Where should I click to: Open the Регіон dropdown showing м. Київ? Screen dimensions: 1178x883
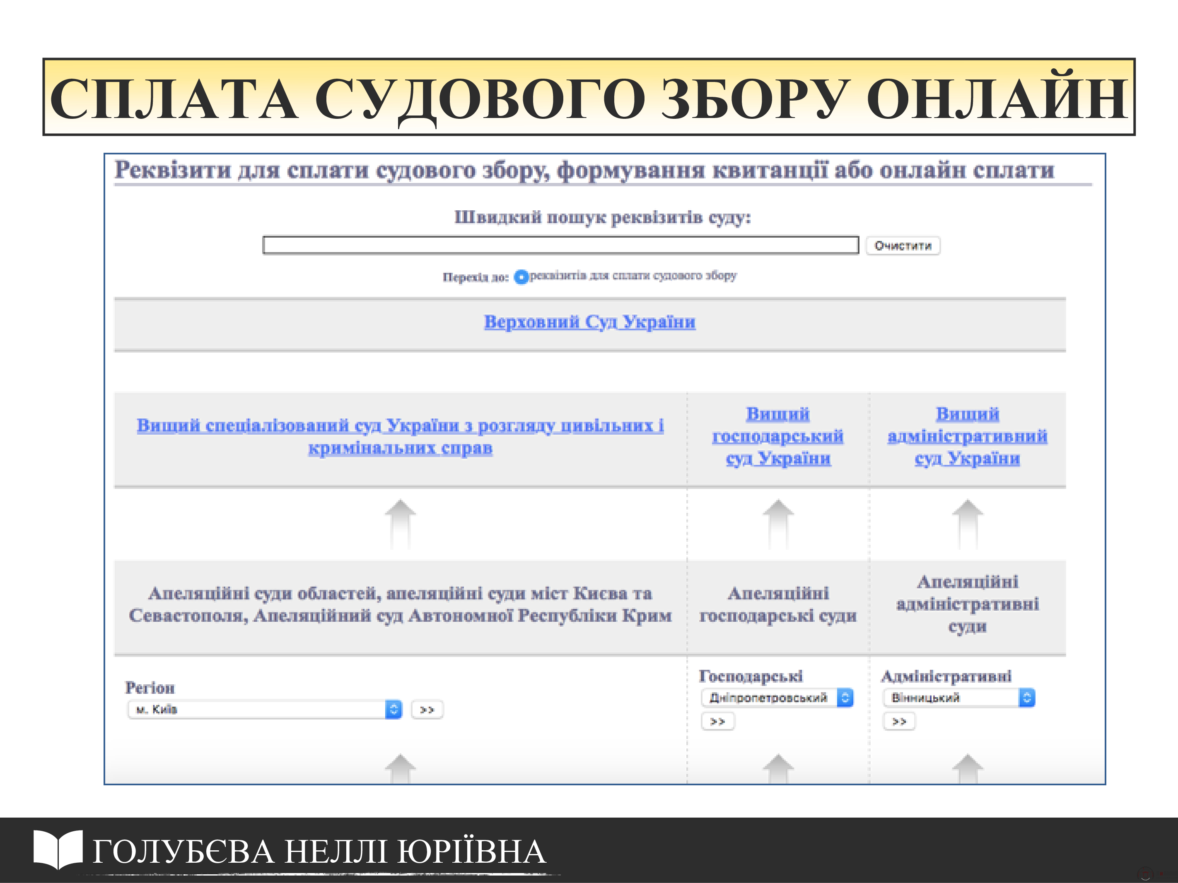click(x=265, y=709)
